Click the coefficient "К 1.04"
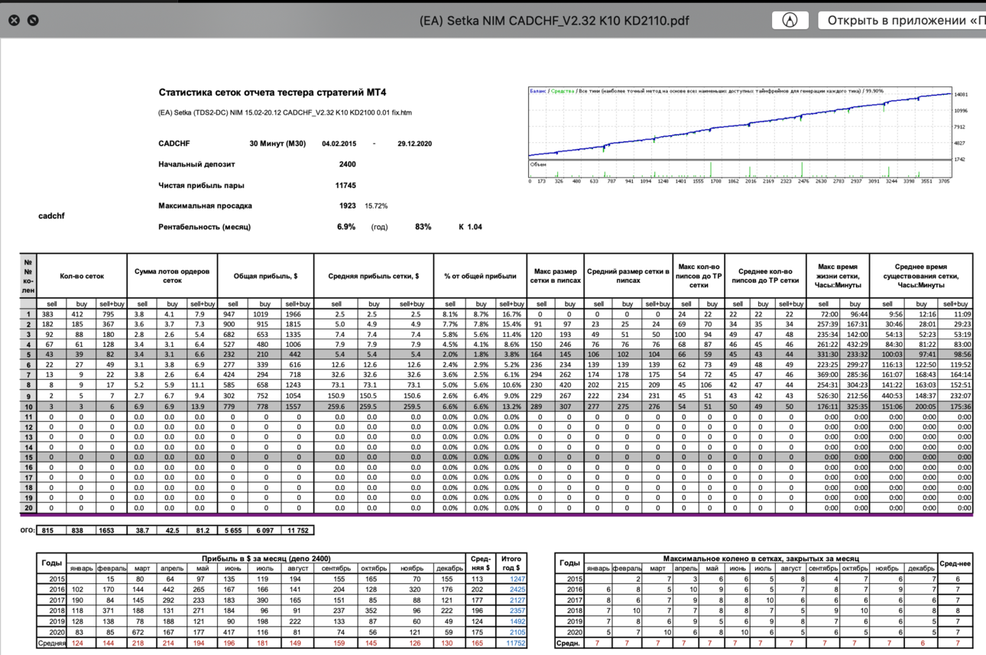 (x=470, y=227)
